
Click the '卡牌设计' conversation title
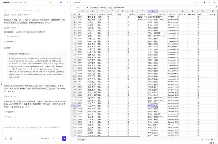pos(6,3)
